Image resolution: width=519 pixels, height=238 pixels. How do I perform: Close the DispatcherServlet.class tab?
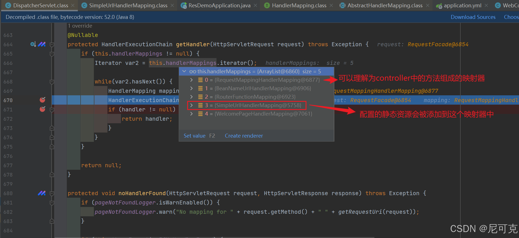tap(73, 5)
